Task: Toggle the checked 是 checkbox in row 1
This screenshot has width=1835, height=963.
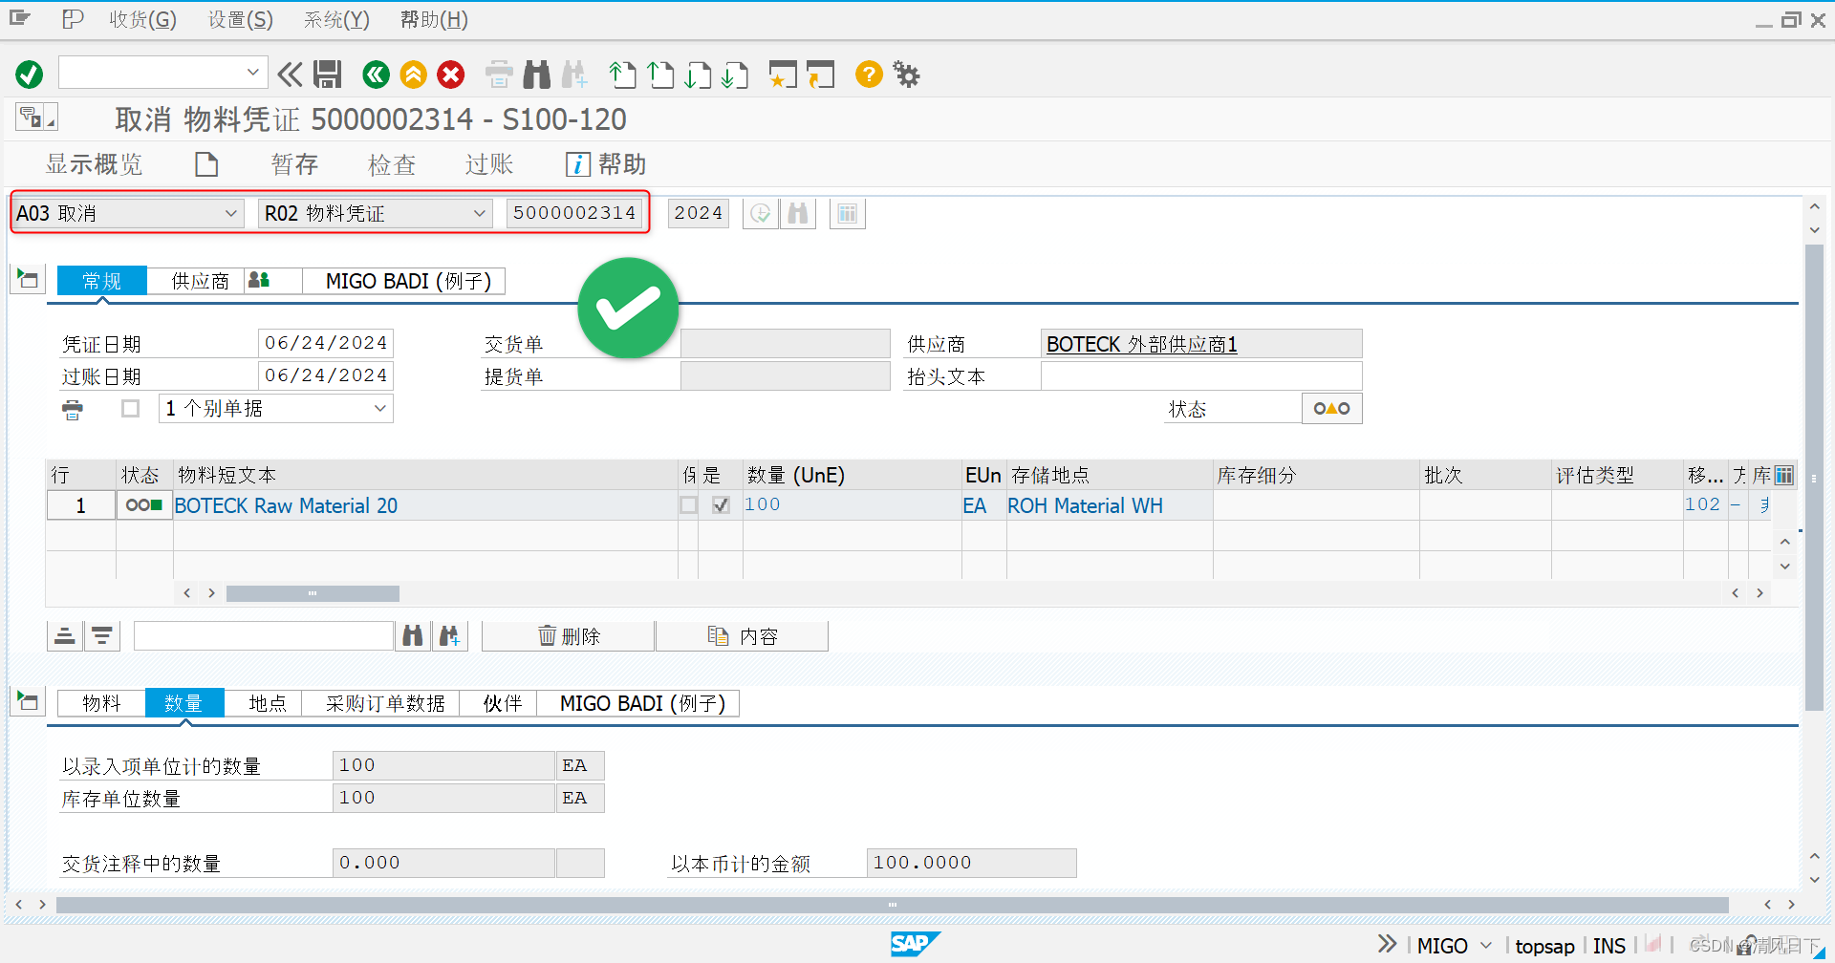Action: [722, 504]
